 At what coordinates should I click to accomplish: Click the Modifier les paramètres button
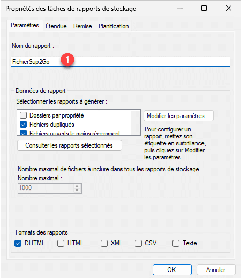coord(178,116)
